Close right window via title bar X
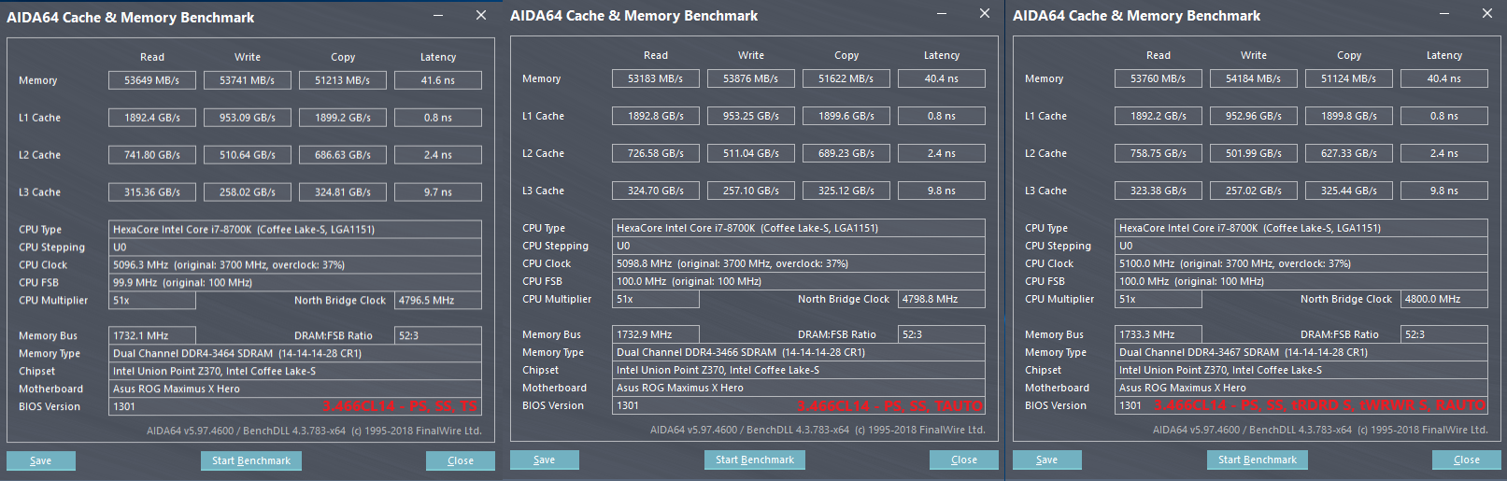Viewport: 1507px width, 481px height. (1487, 14)
